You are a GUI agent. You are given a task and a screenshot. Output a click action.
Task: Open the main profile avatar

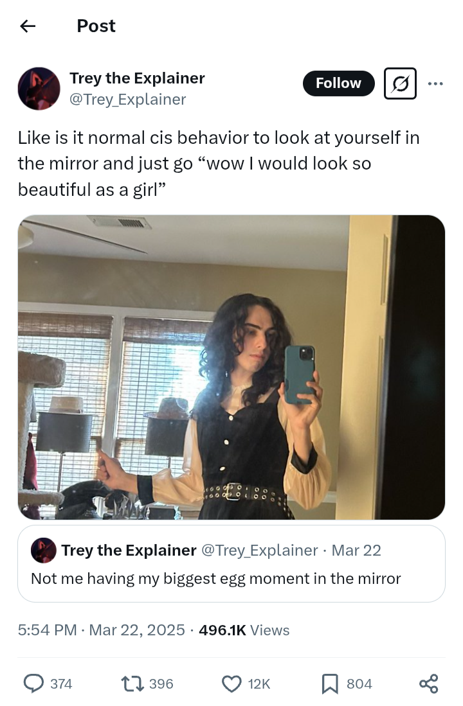pos(39,89)
